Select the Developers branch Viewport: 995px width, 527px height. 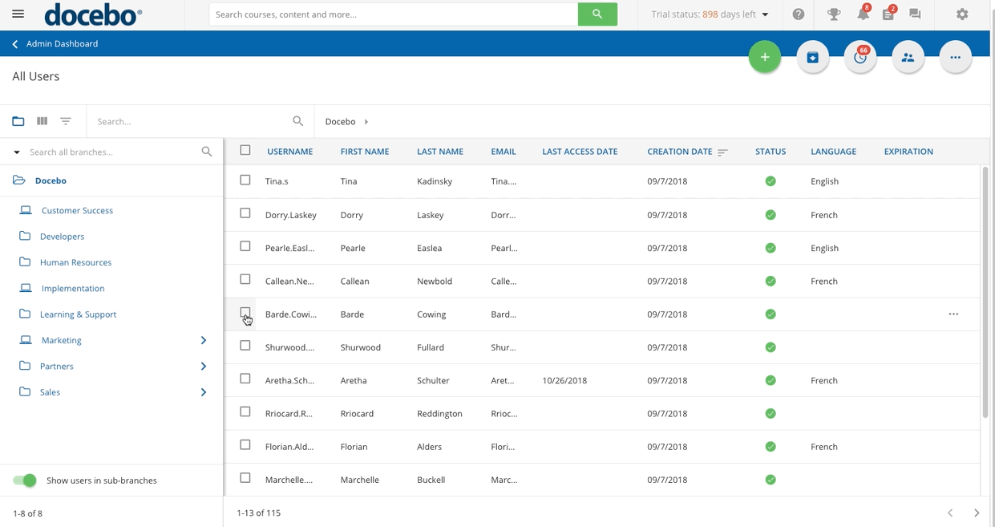pos(62,237)
